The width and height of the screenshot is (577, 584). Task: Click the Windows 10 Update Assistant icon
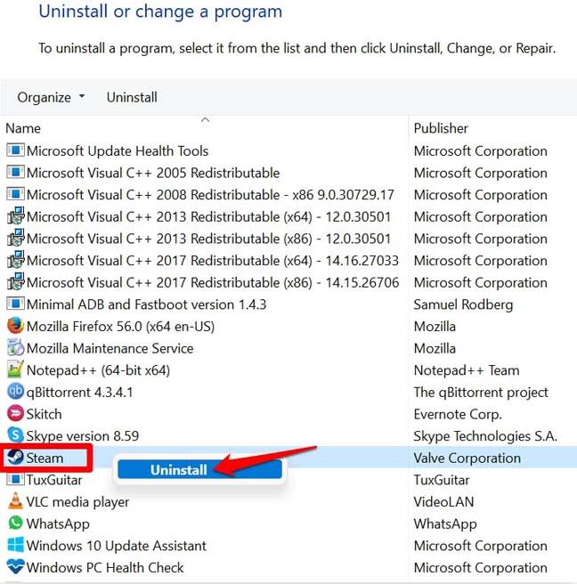coord(15,545)
